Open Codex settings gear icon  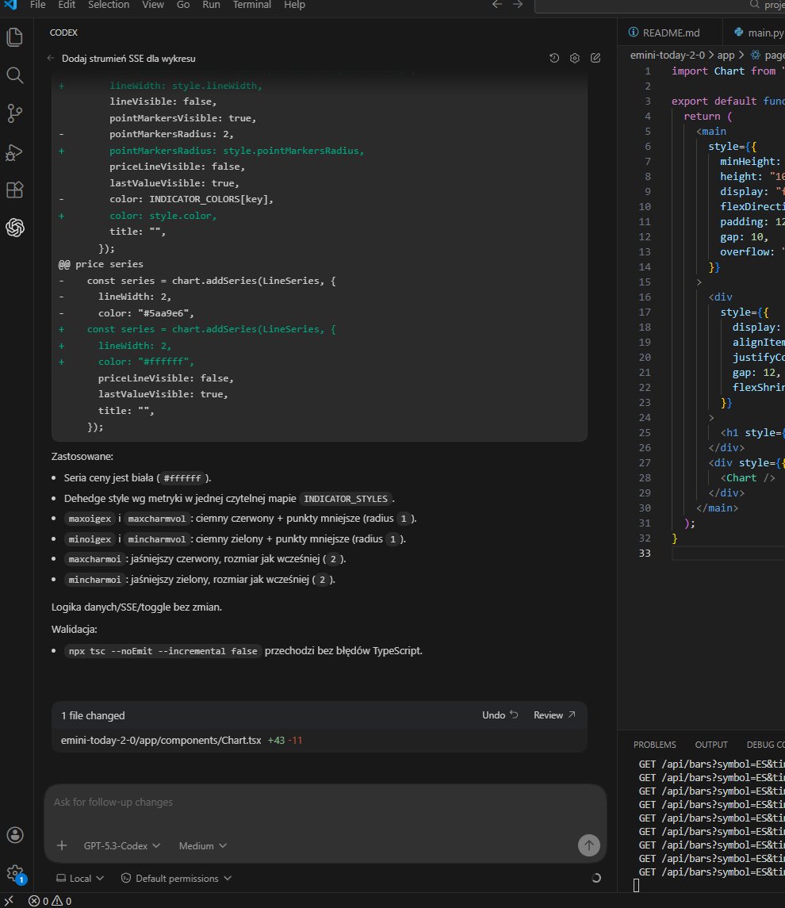[575, 58]
